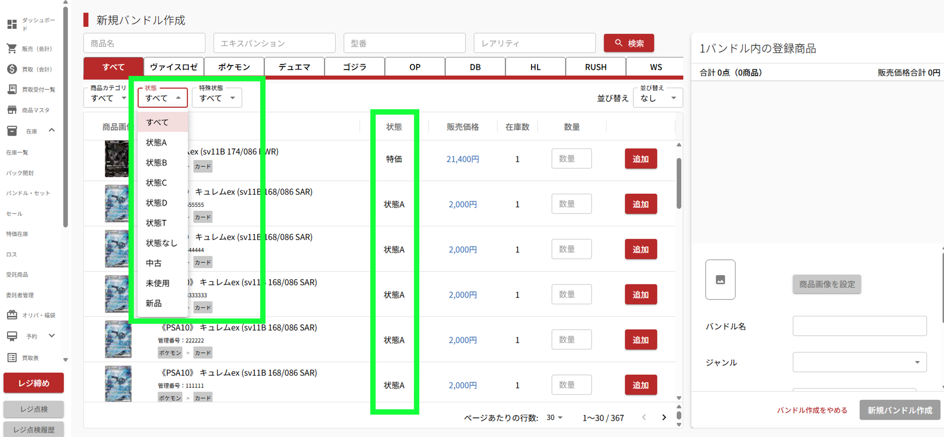Click the レジ点検 button
Image resolution: width=944 pixels, height=437 pixels.
coord(34,409)
